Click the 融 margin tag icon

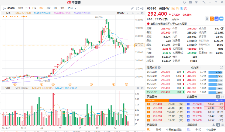pyautogui.click(x=173, y=9)
